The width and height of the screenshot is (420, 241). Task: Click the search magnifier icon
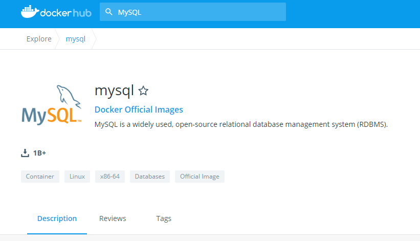(108, 12)
